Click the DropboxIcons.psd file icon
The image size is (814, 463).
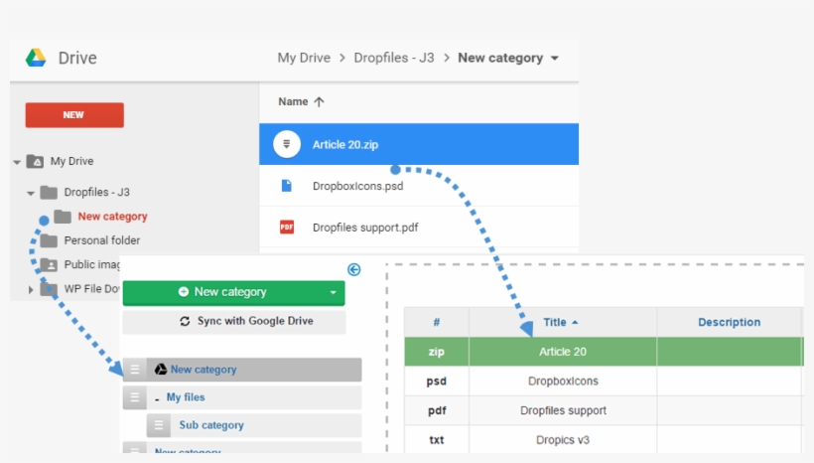tap(287, 186)
